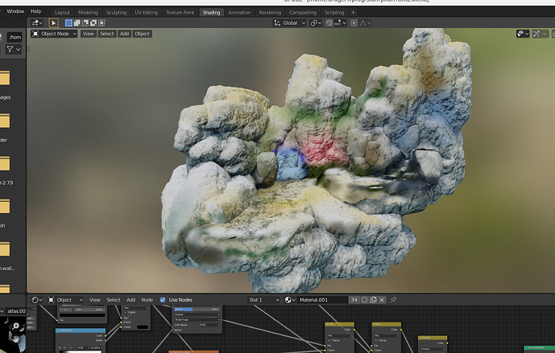Image resolution: width=555 pixels, height=353 pixels.
Task: Click the file browser path field /hom
Action: tap(15, 37)
